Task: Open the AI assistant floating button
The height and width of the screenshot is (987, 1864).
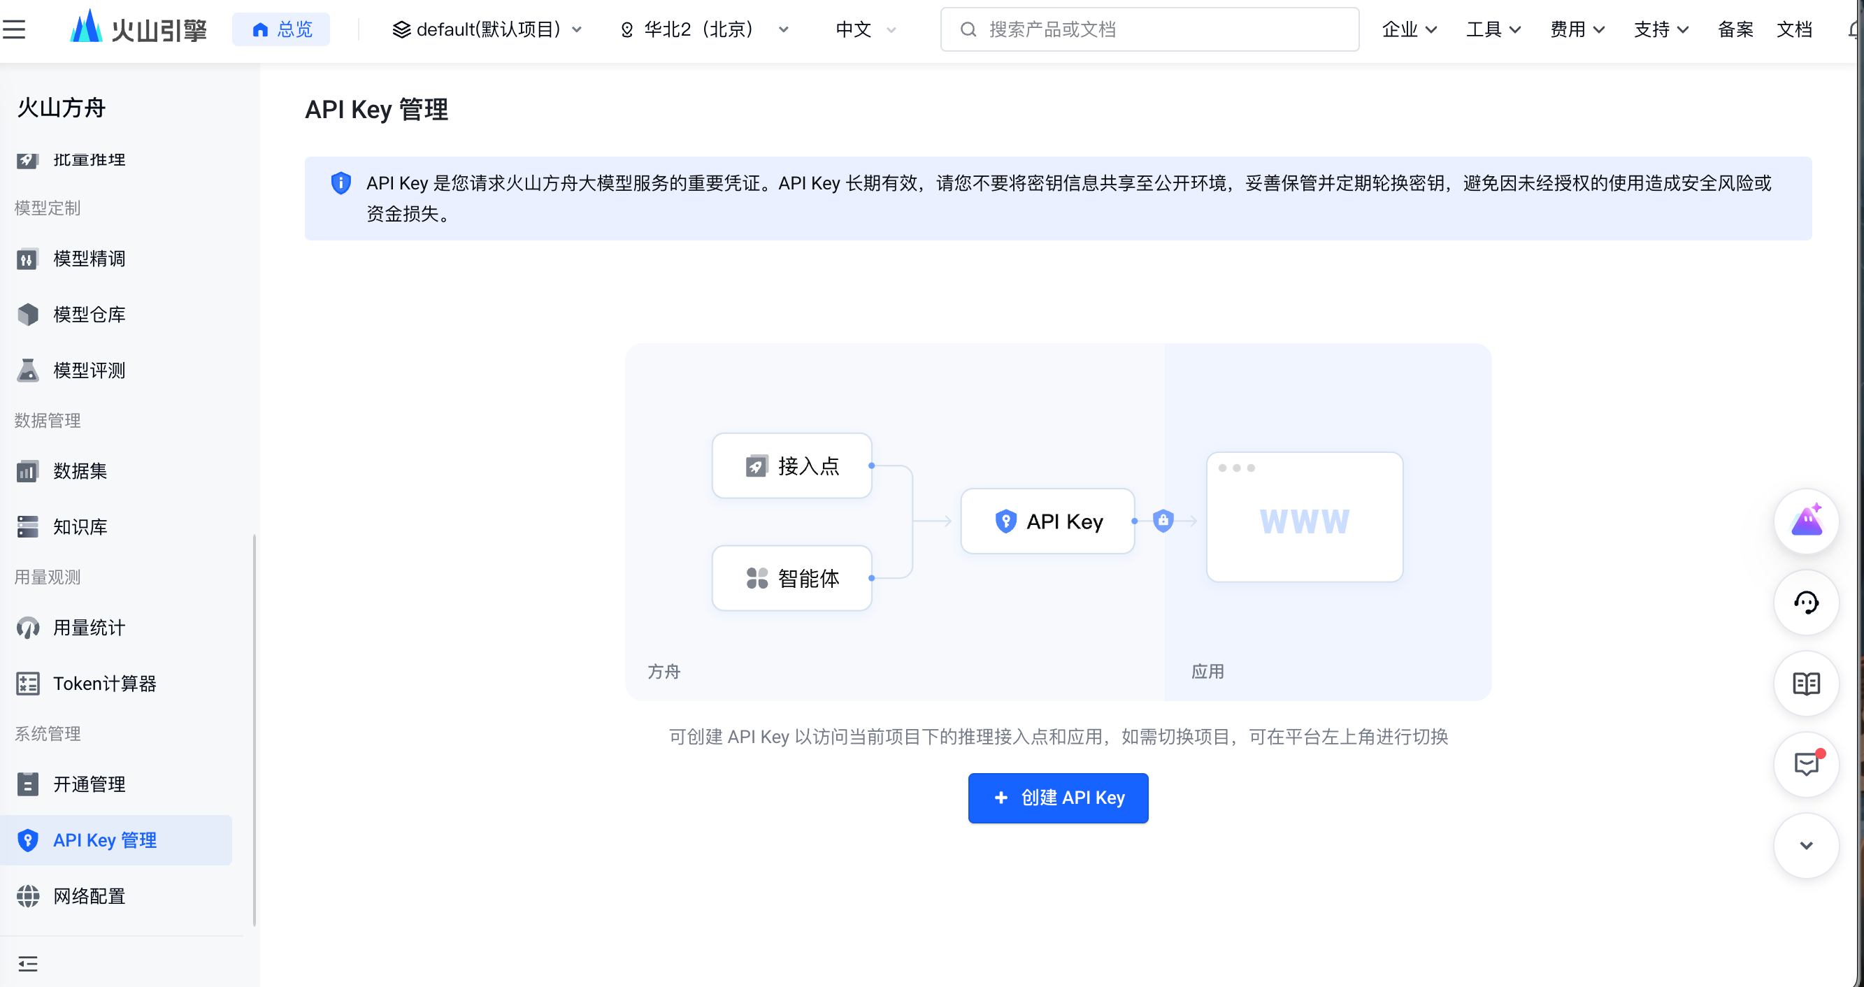Action: pyautogui.click(x=1806, y=521)
